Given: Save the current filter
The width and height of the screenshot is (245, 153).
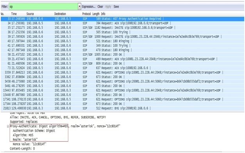Looking at the screenshot, I should (x=116, y=7).
